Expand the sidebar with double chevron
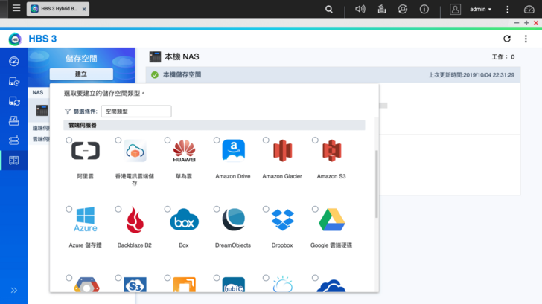The image size is (542, 304). [14, 290]
